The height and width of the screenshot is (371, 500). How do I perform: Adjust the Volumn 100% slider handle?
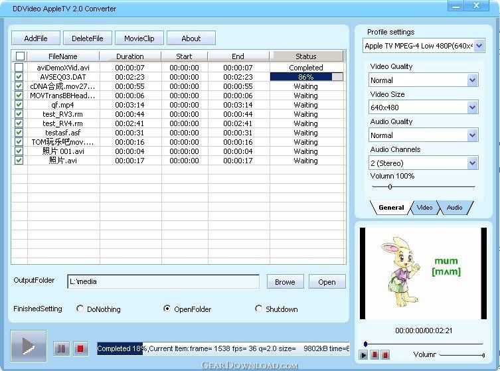click(x=390, y=186)
